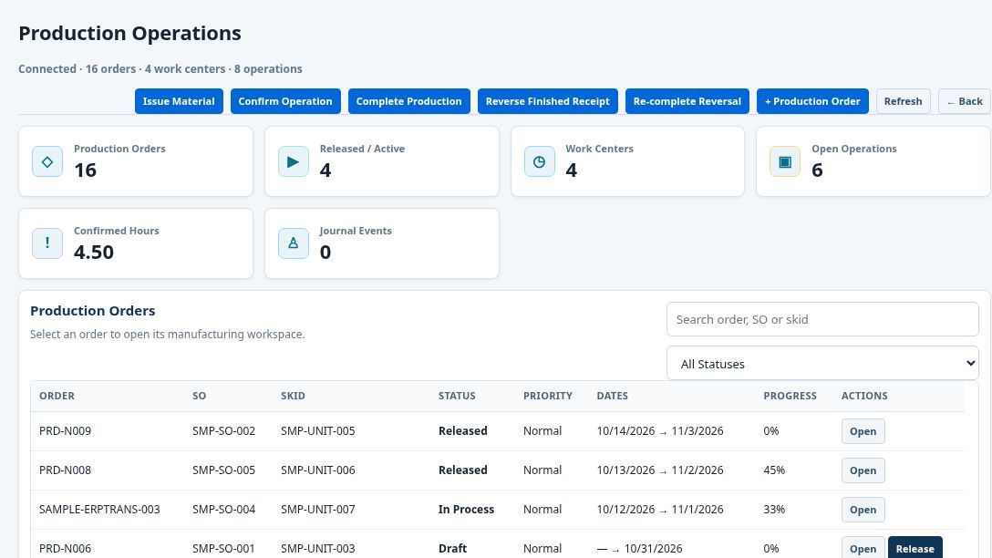Click the SO column header
Screen dimensions: 992x558
coord(200,396)
